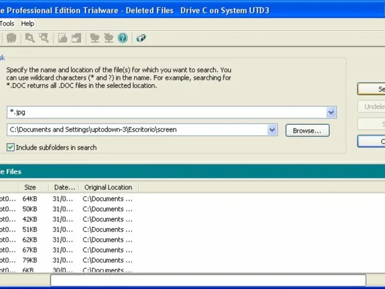The image size is (385, 289).
Task: Click inside the *.jpg filename field
Action: [x=167, y=112]
